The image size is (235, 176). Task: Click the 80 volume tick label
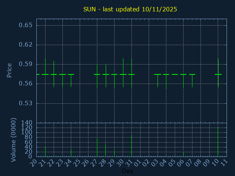pos(29,137)
